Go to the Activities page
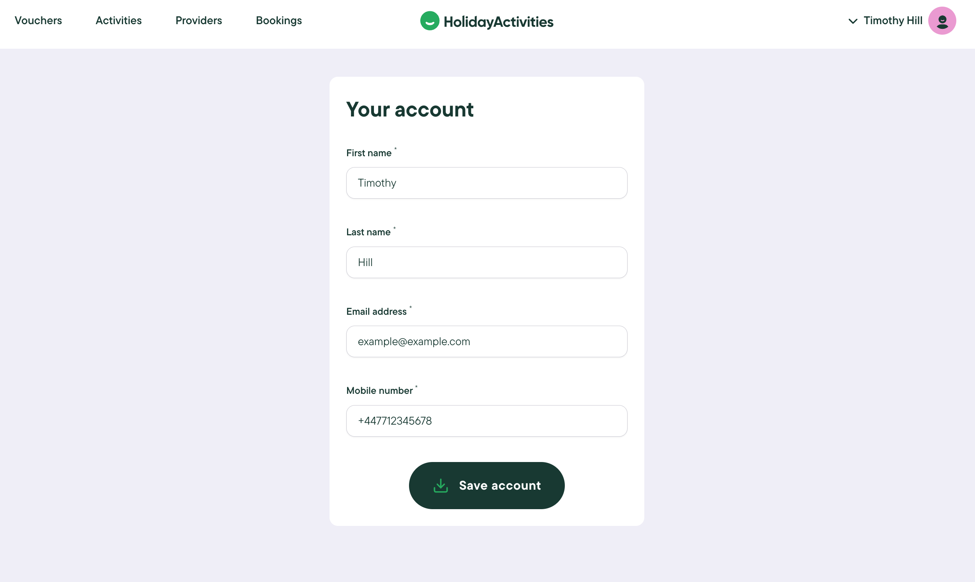 tap(118, 21)
